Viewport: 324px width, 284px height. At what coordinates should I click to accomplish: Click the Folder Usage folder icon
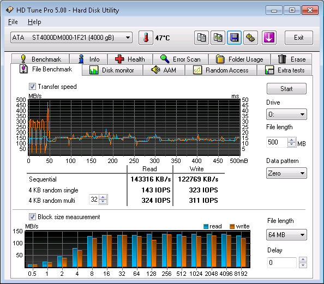(x=220, y=59)
